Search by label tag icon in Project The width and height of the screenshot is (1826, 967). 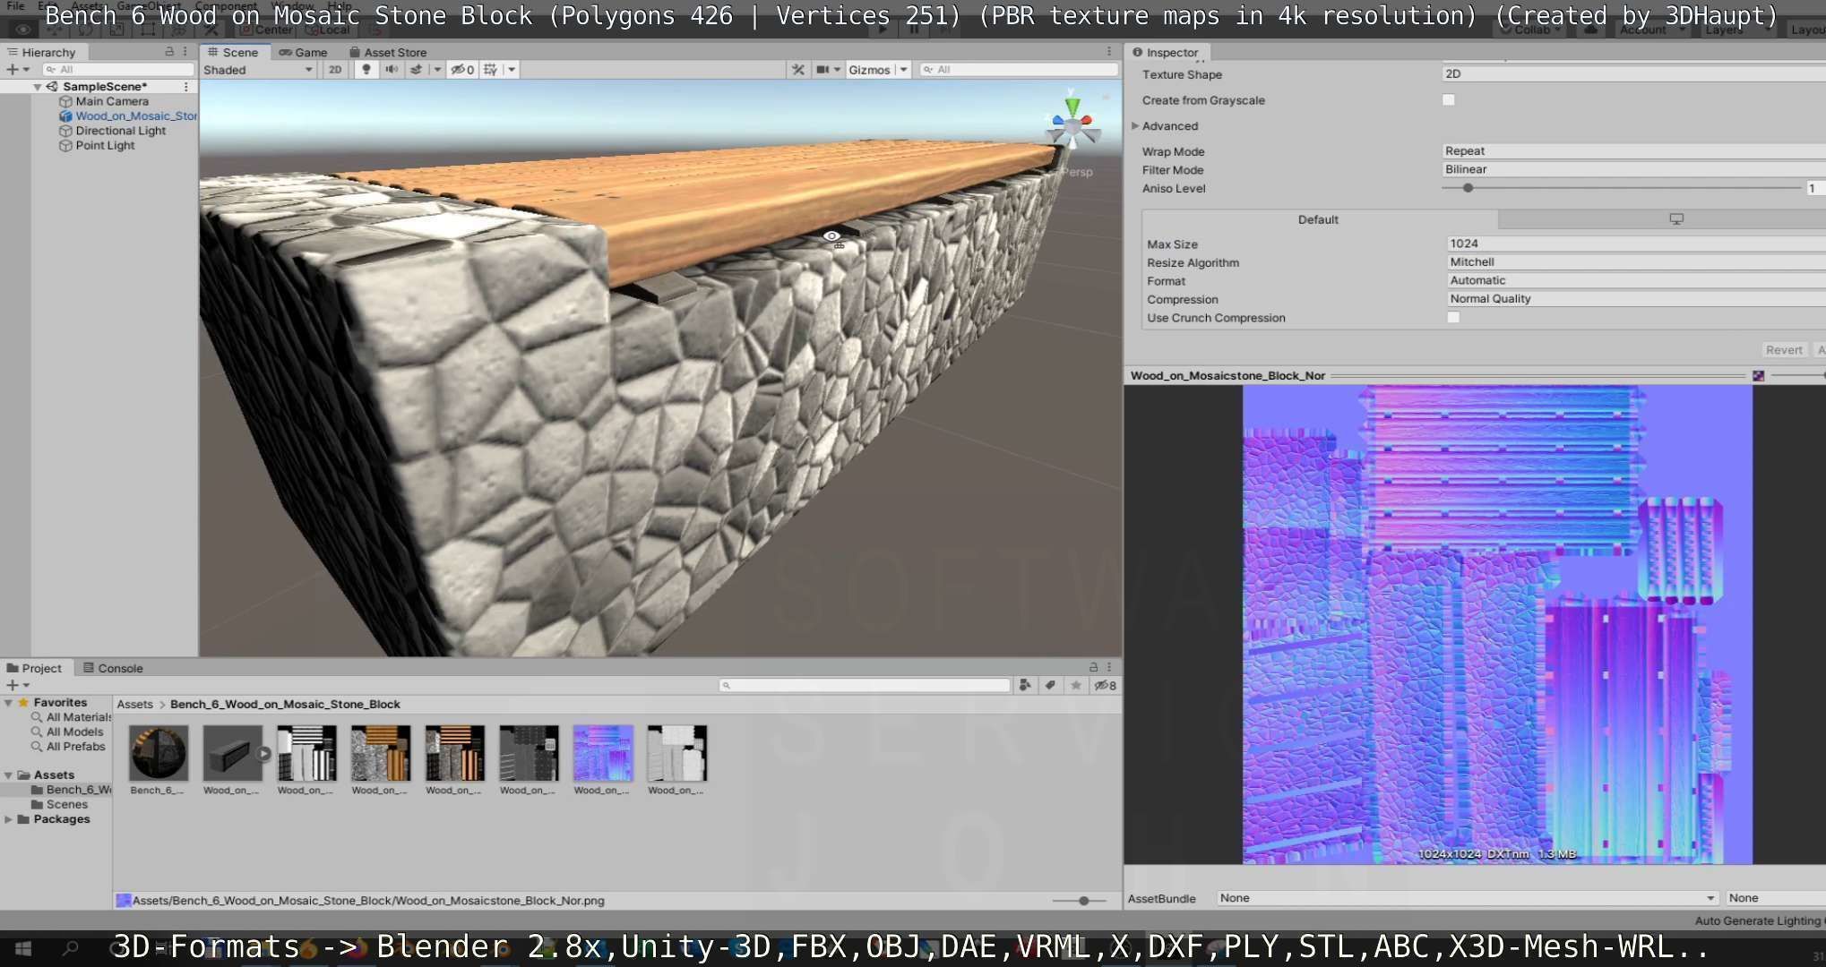pos(1050,685)
